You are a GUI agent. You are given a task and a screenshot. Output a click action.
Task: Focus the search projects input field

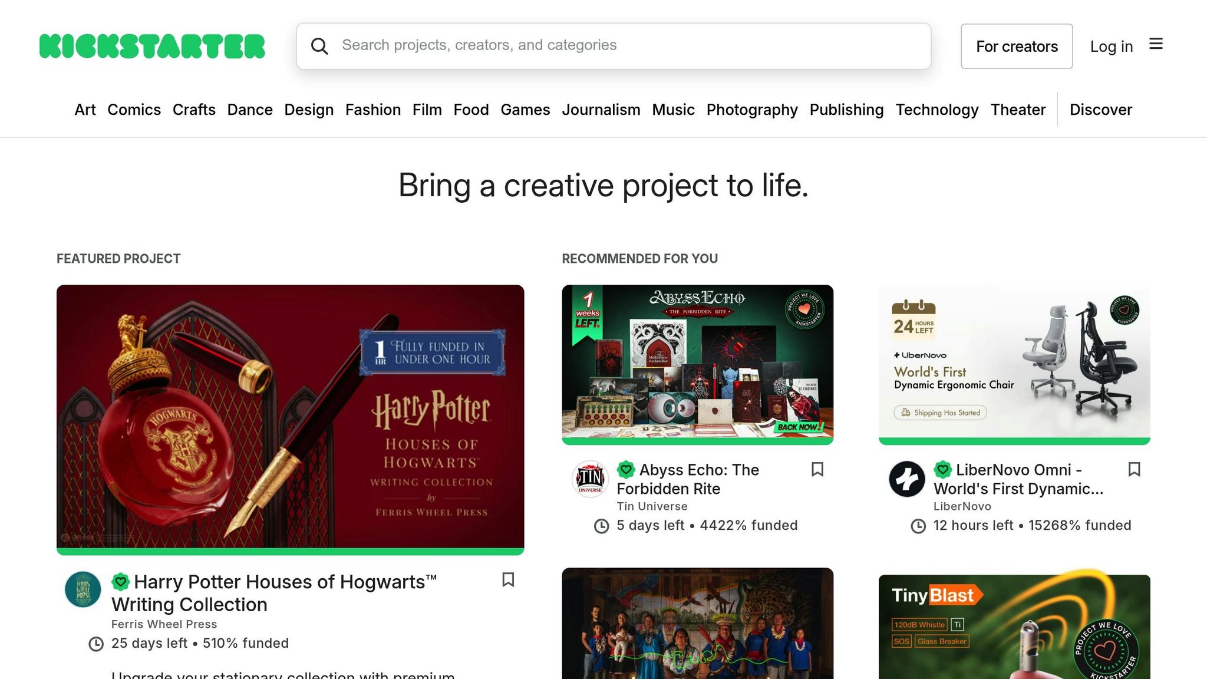(x=614, y=46)
